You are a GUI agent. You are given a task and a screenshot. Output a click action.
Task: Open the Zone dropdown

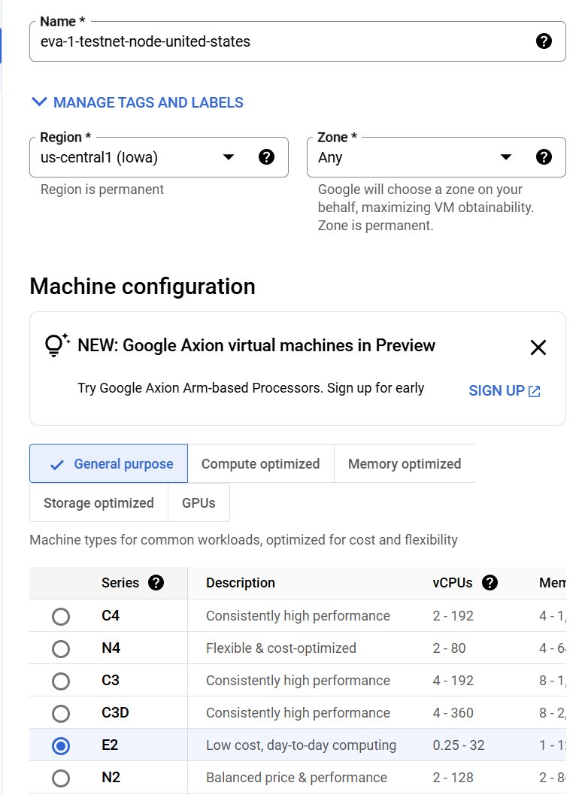[x=436, y=157]
